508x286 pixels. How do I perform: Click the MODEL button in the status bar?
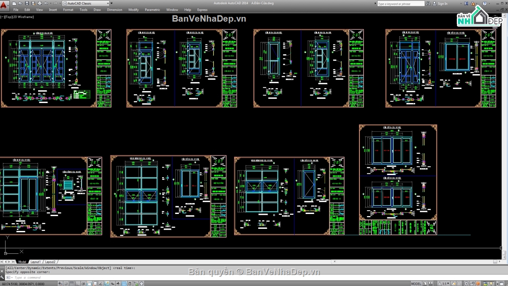click(x=417, y=283)
